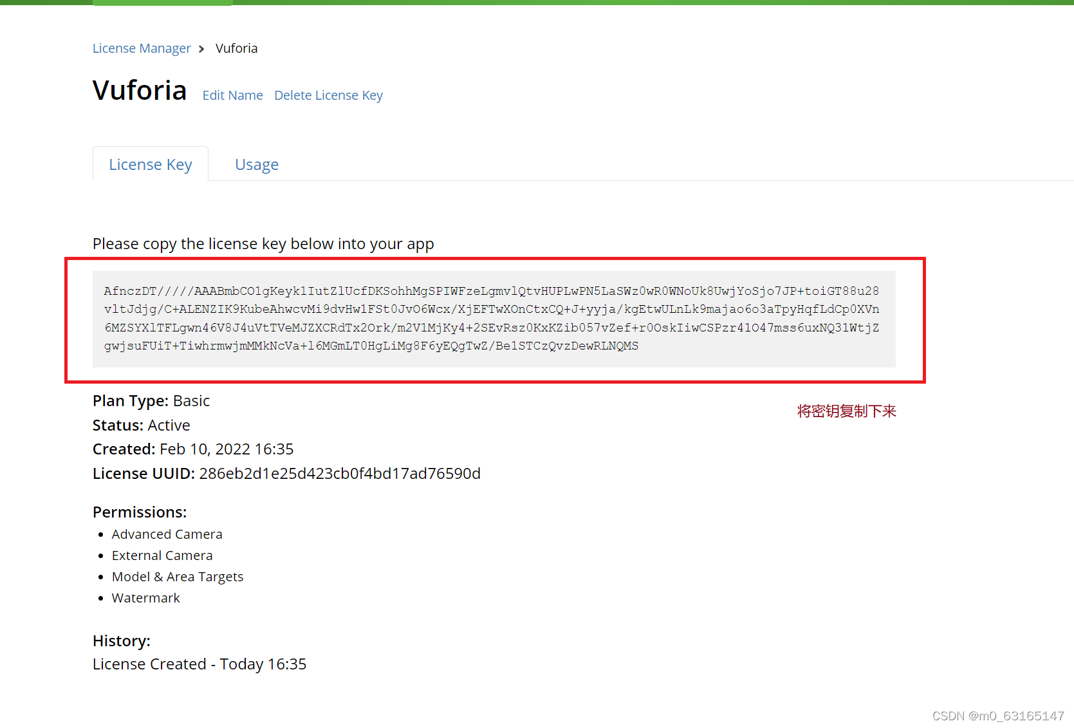Click the Model & Area Targets permission item

178,577
